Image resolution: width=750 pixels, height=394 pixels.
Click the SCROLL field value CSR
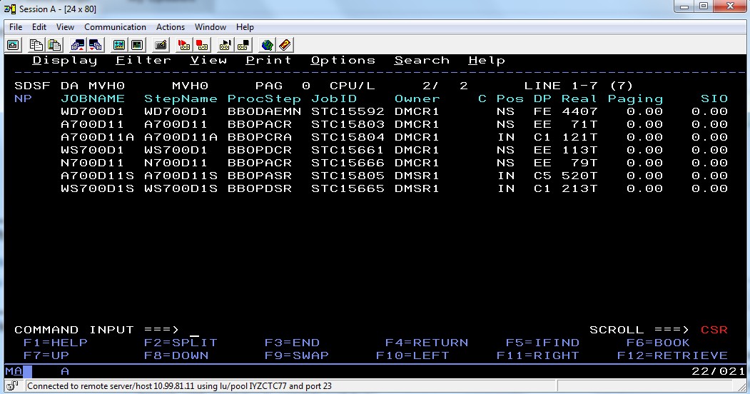pyautogui.click(x=714, y=330)
